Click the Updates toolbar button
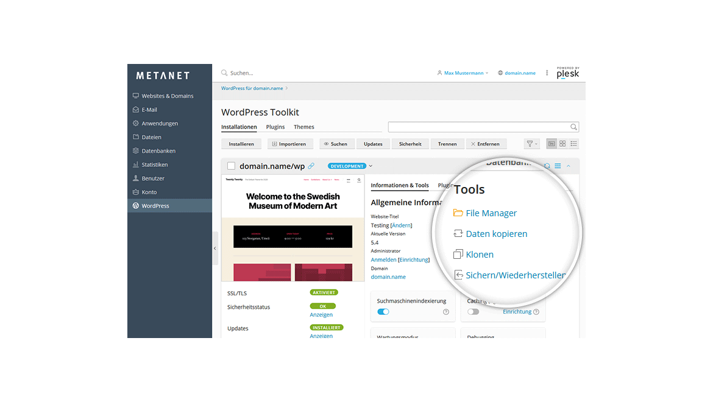The height and width of the screenshot is (402, 713). click(x=373, y=144)
